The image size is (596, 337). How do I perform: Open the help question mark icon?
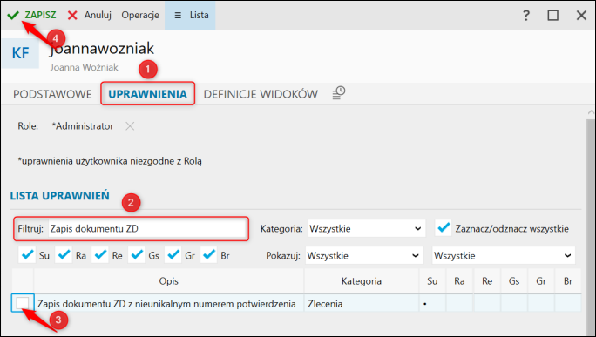[x=526, y=15]
